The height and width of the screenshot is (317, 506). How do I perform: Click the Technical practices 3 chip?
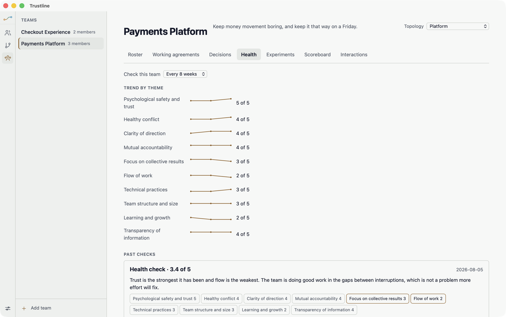click(x=154, y=310)
